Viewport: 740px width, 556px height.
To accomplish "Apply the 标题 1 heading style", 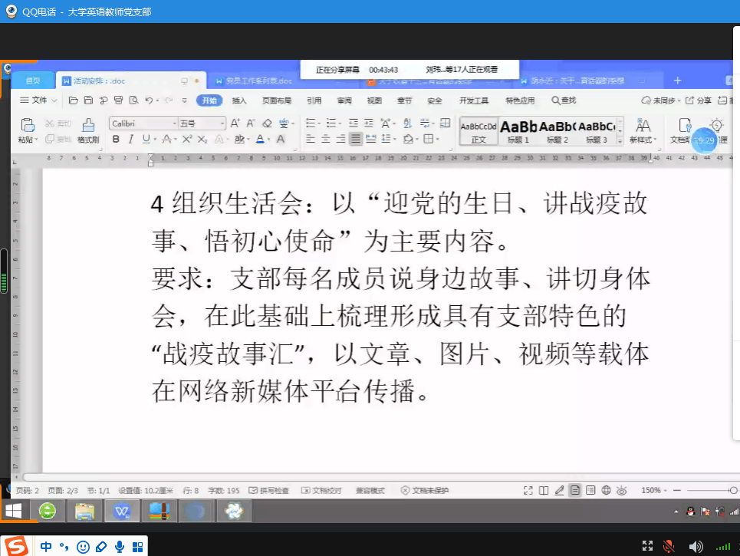I will click(518, 131).
